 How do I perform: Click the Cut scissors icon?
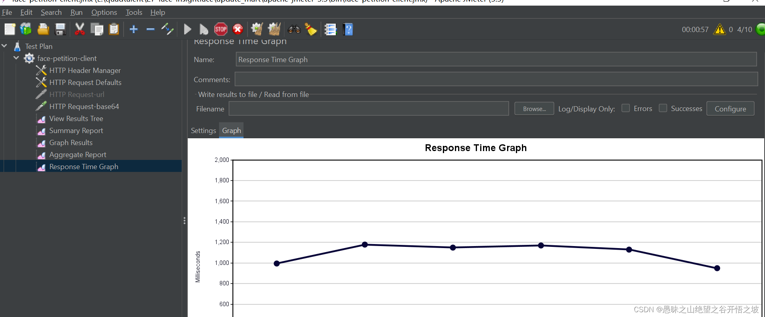(79, 29)
